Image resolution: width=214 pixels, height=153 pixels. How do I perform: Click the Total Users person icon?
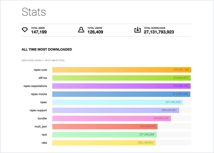[x=81, y=30]
